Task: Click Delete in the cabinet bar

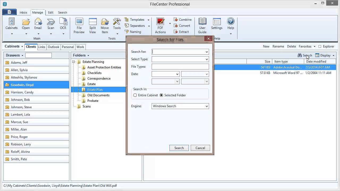Action: (x=291, y=46)
